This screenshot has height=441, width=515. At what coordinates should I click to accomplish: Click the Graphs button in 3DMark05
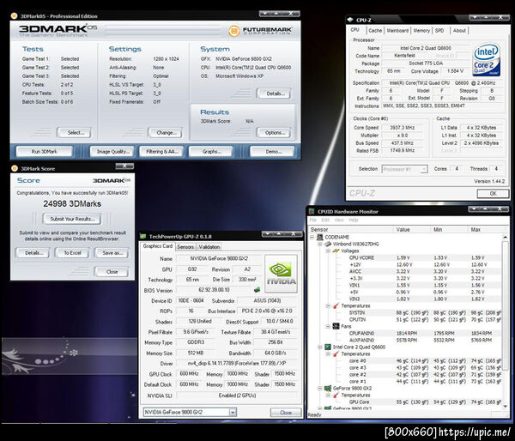(210, 152)
